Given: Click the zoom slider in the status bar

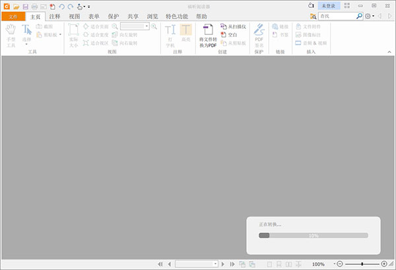Looking at the screenshot, I should point(362,263).
